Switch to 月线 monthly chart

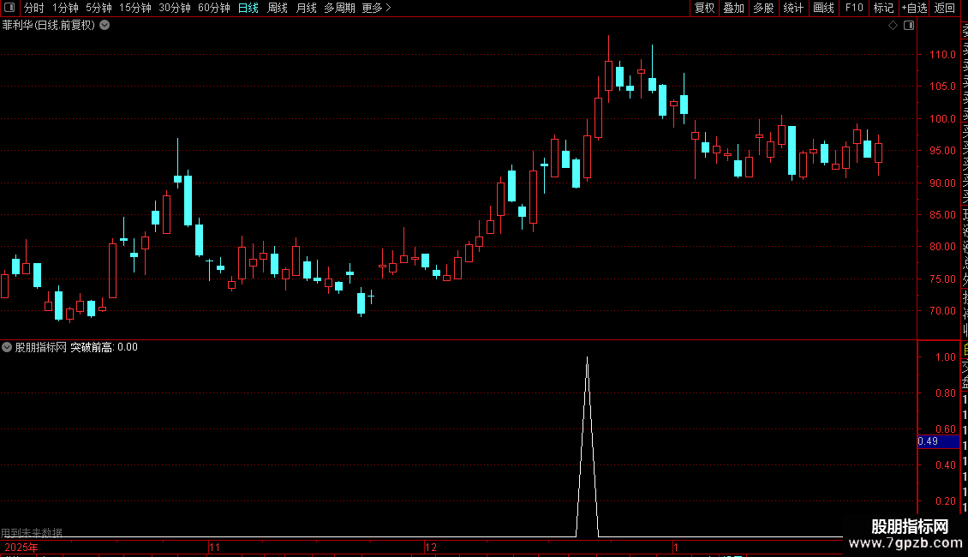[x=306, y=8]
